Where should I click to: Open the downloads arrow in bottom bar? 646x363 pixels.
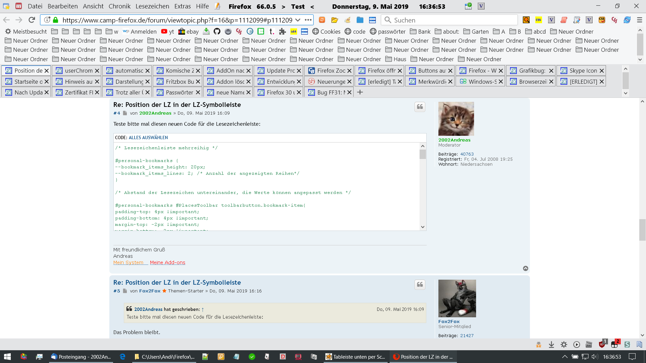click(x=551, y=345)
